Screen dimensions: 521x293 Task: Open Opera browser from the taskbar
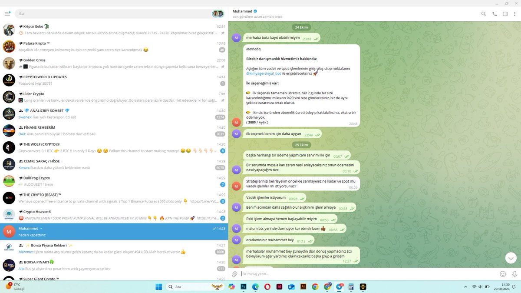(267, 286)
